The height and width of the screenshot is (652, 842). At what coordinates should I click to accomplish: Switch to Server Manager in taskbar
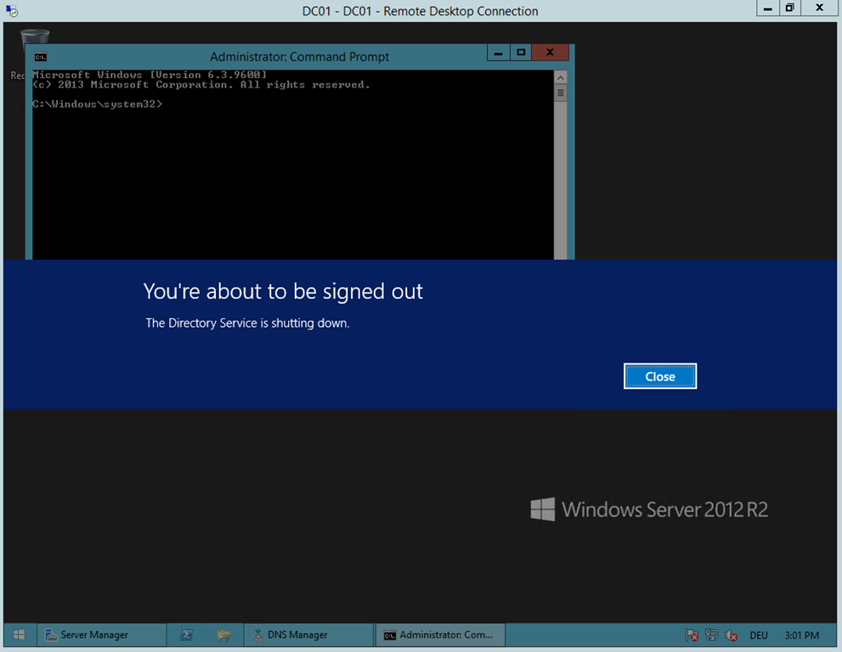click(101, 635)
